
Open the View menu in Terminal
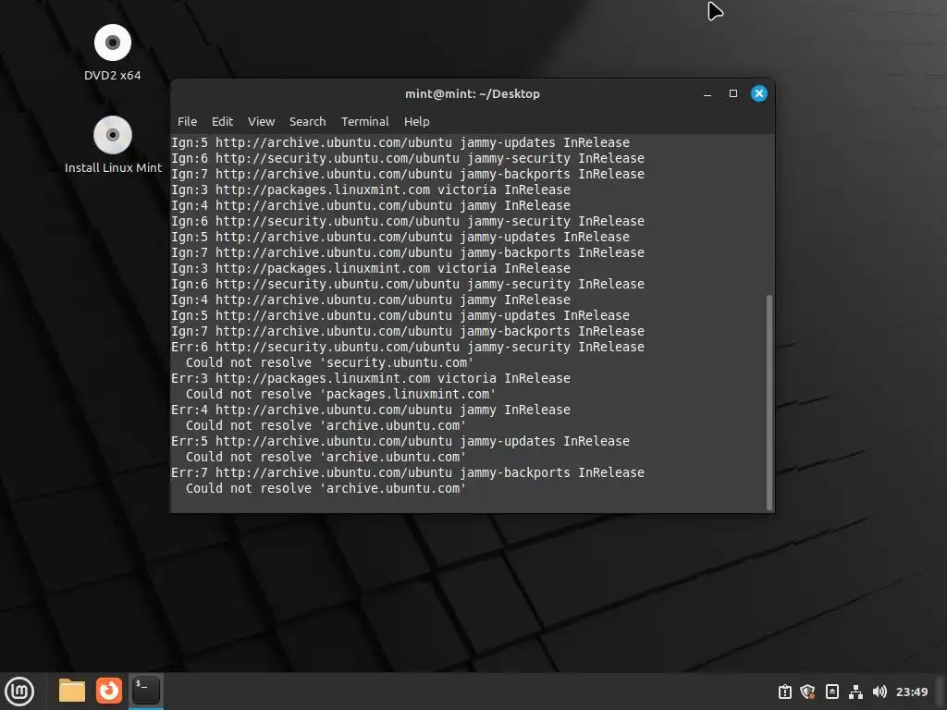261,121
